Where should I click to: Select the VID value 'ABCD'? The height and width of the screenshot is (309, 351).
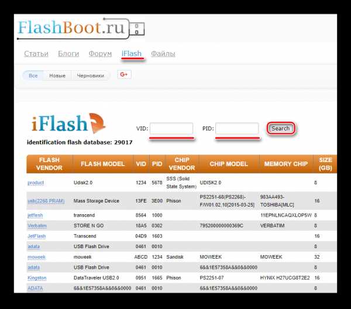point(141,257)
